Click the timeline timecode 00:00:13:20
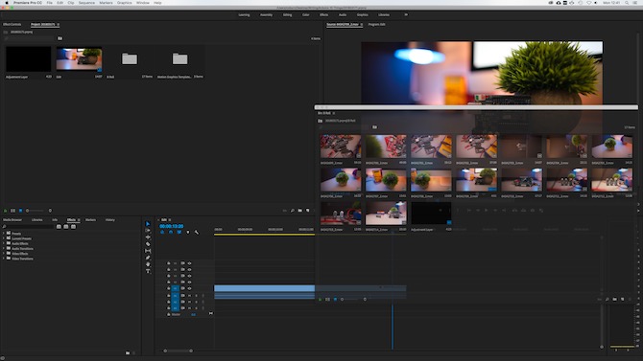 coord(172,226)
